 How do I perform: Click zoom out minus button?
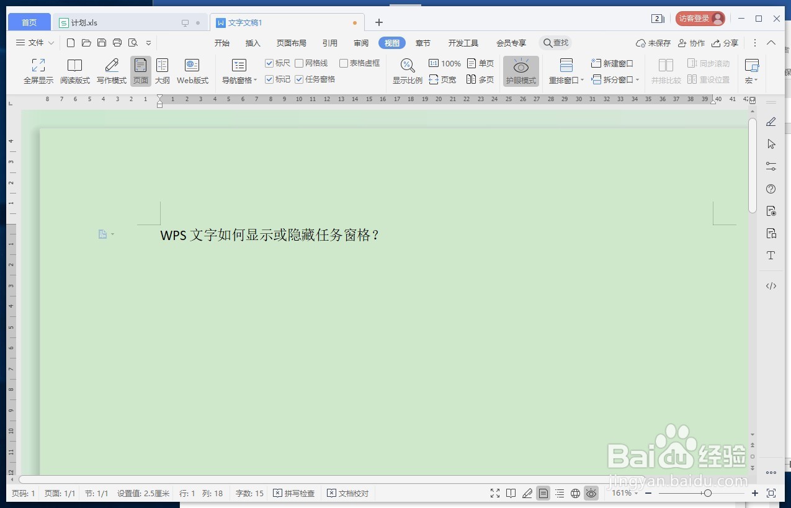[648, 493]
